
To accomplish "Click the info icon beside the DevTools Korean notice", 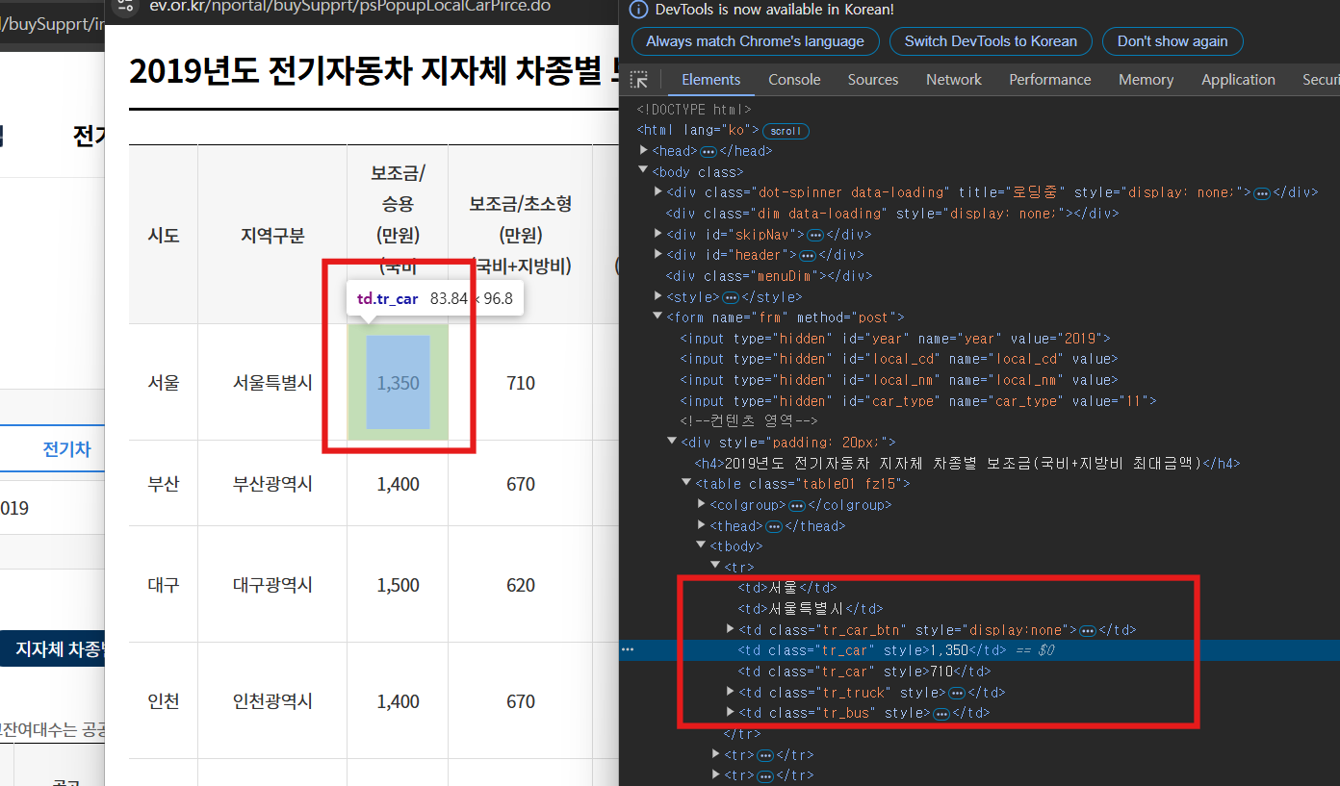I will [638, 10].
